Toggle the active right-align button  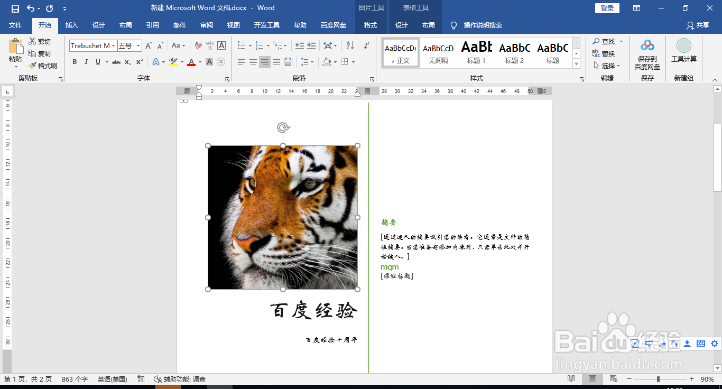pyautogui.click(x=265, y=62)
